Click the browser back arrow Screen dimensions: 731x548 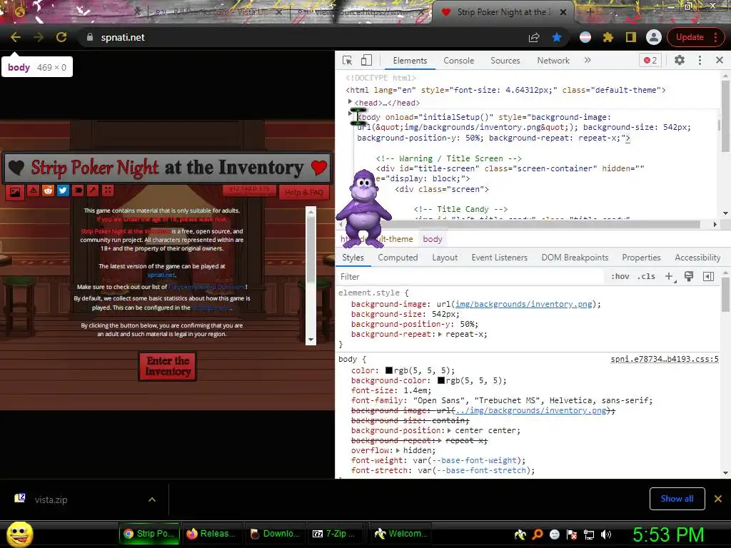pos(16,37)
